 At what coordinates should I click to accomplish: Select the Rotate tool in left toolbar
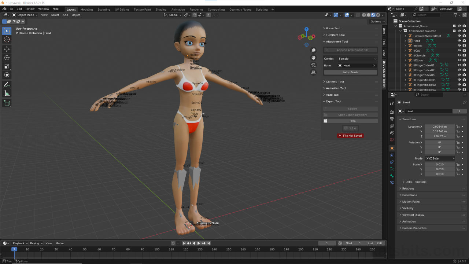(7, 58)
